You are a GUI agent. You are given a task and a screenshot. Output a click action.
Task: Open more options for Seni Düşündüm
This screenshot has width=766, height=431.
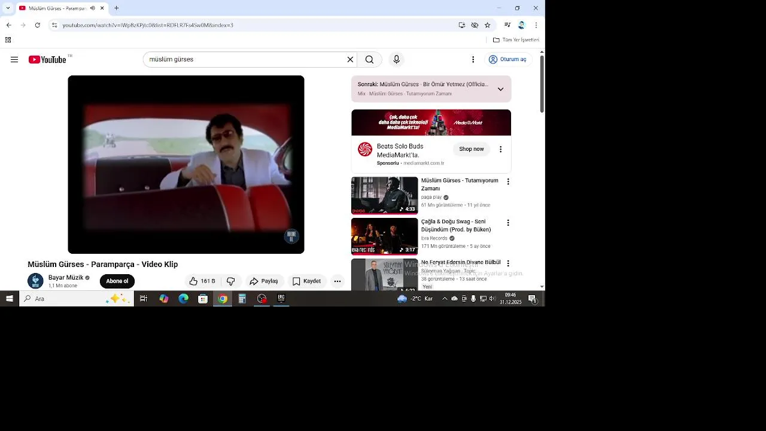(x=508, y=223)
